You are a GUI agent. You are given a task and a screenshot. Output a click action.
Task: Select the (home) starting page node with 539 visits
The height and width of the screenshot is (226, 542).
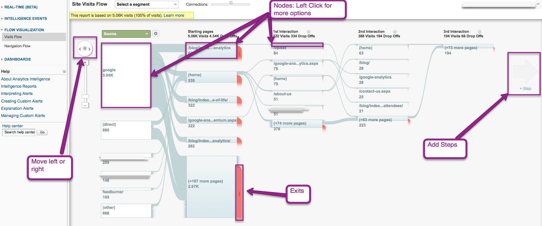pyautogui.click(x=212, y=77)
